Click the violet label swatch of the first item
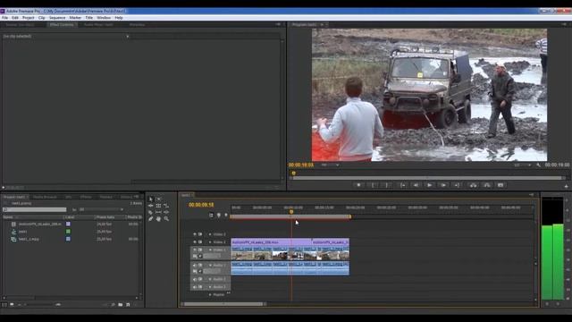The width and height of the screenshot is (572, 322). (x=68, y=224)
